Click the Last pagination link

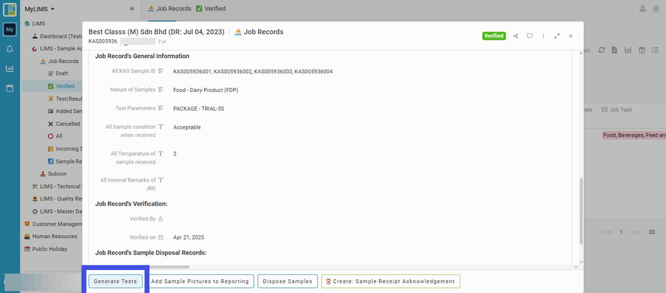635,232
